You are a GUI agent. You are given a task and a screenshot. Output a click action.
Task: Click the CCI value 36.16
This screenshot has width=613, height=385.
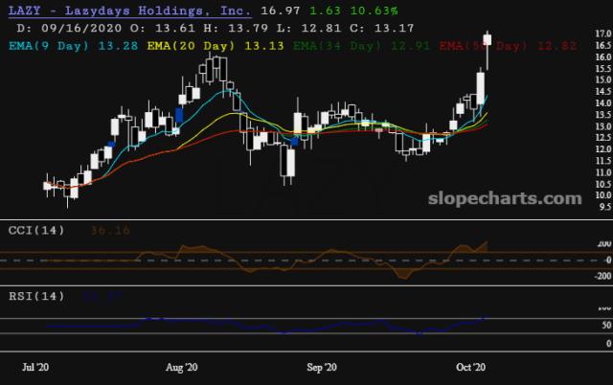click(x=110, y=230)
